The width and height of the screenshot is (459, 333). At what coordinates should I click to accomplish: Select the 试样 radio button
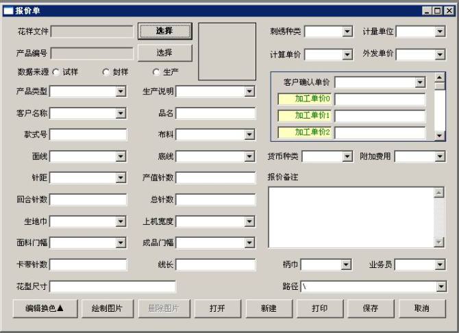[x=56, y=72]
